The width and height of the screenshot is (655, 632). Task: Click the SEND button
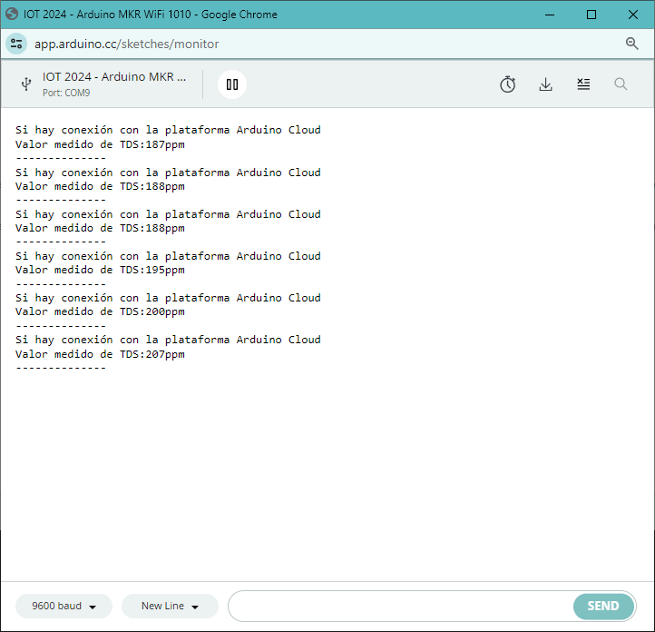603,606
